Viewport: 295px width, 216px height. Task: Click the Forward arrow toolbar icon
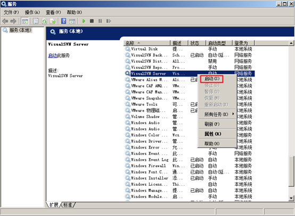coord(13,21)
